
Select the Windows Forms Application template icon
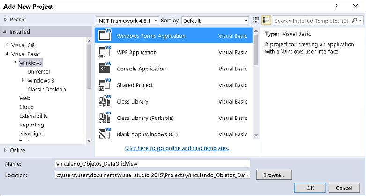[105, 36]
